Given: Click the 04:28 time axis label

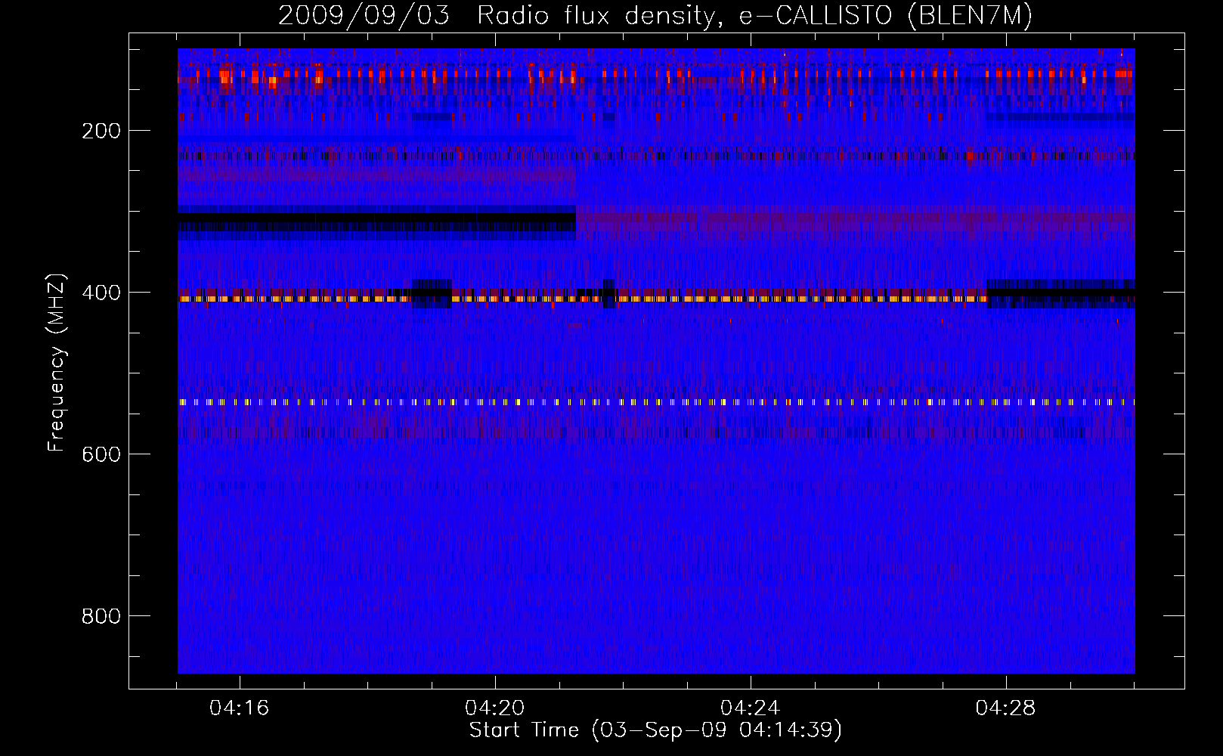Looking at the screenshot, I should (1006, 708).
